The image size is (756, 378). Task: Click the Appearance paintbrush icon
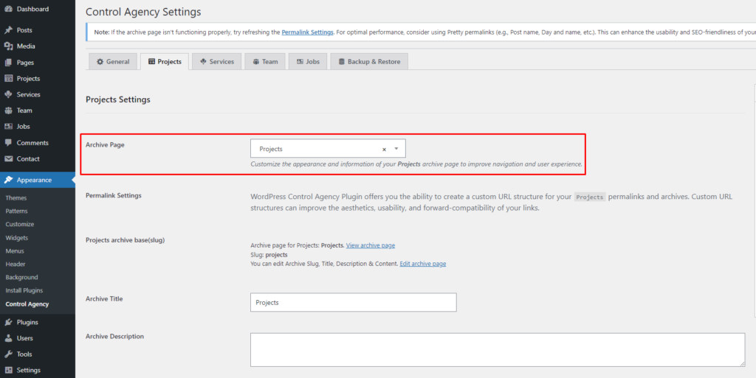8,180
